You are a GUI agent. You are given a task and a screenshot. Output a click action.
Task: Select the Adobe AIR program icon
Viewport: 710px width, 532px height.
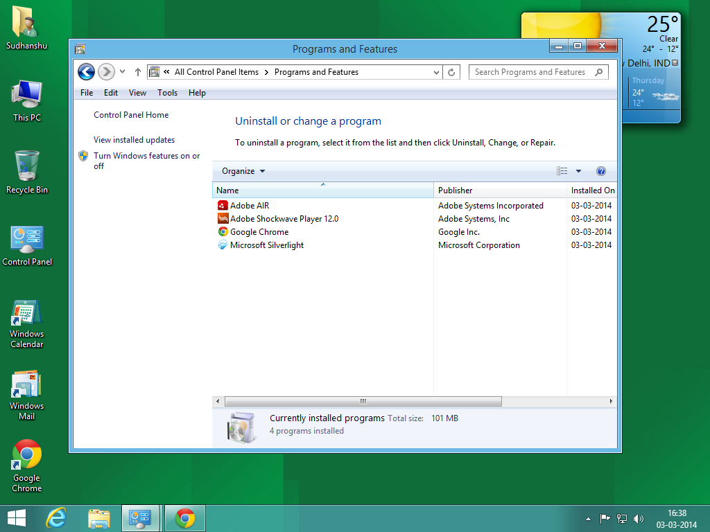tap(224, 205)
